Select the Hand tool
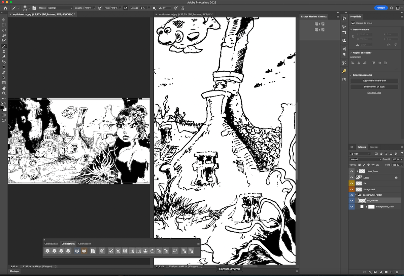 coord(4,88)
